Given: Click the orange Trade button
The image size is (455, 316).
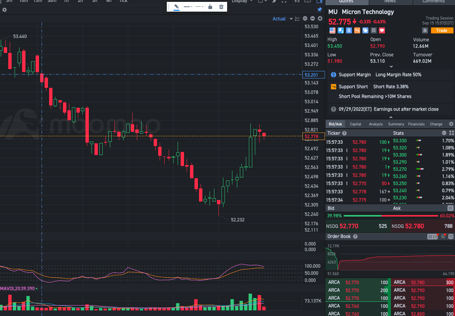Looking at the screenshot, I should tap(442, 30).
